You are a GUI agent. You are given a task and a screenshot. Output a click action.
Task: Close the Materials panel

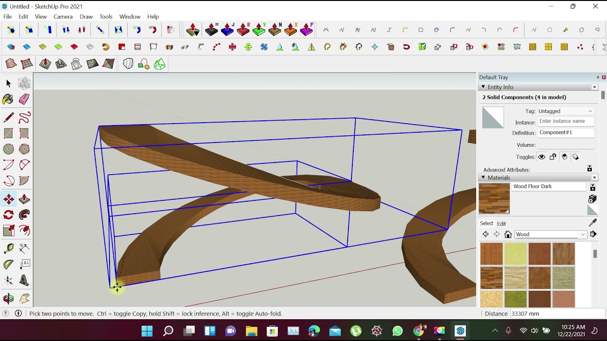(x=594, y=178)
